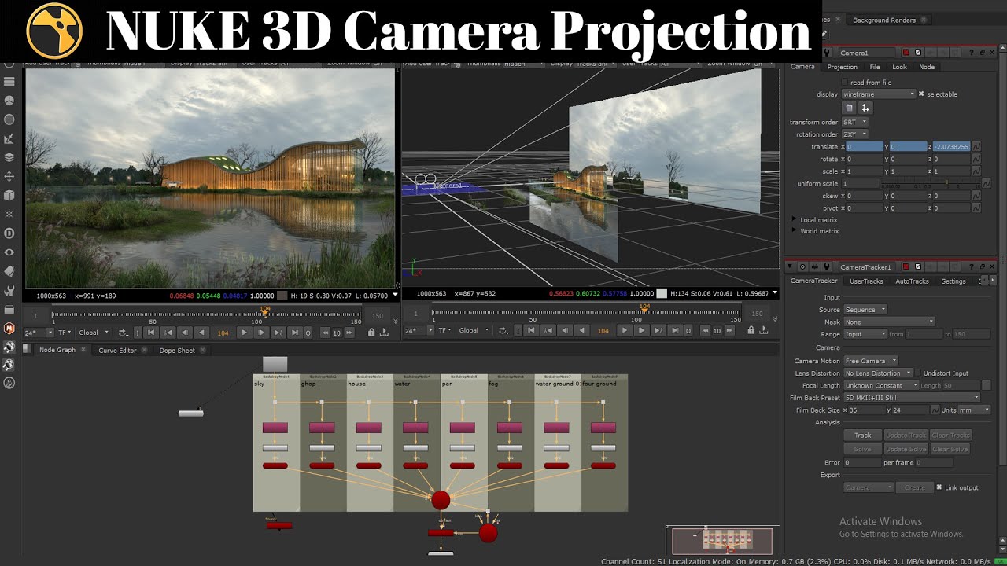Viewport: 1007px width, 566px height.
Task: Open the Transform nodes toolbar menu
Action: 9,176
